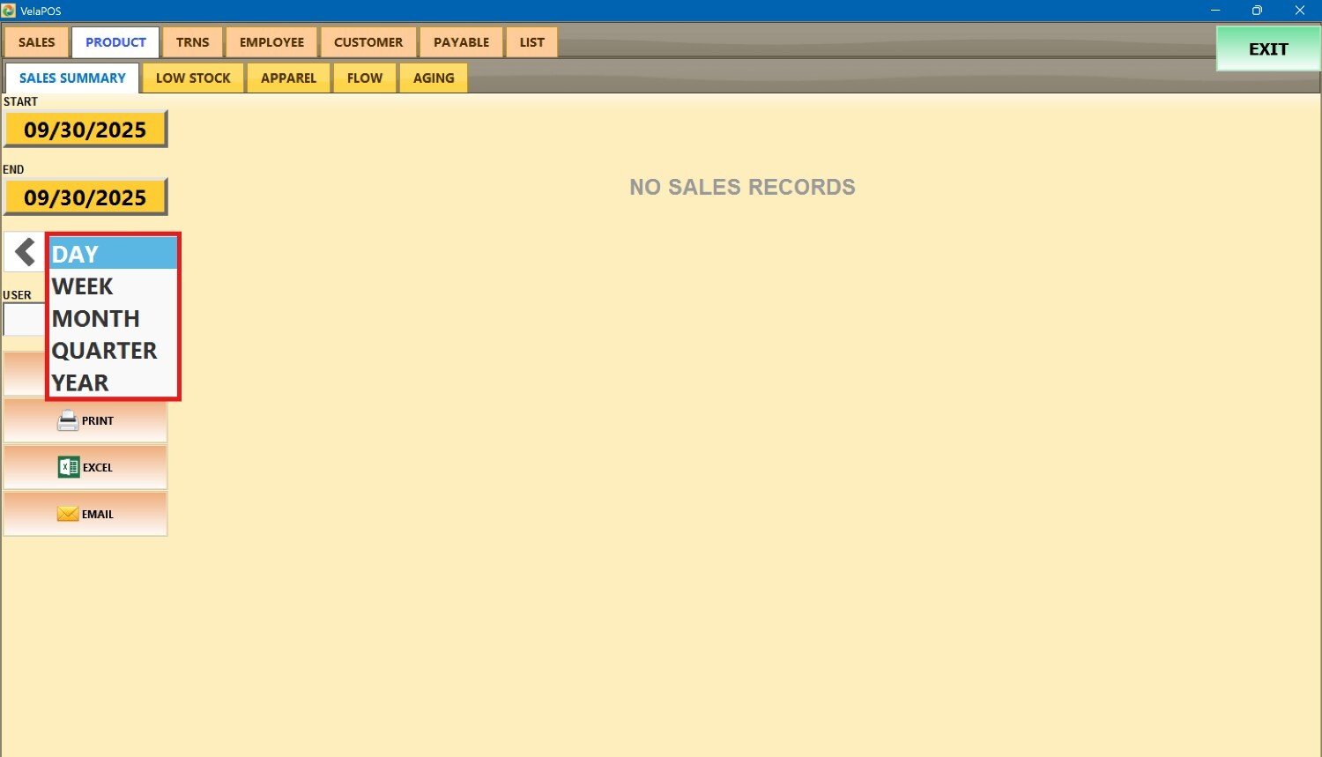Switch to the LOW STOCK report tab
This screenshot has height=757, width=1322.
coord(193,78)
